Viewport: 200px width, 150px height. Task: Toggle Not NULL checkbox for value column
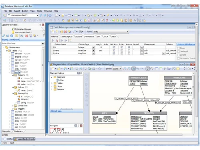coord(114,54)
